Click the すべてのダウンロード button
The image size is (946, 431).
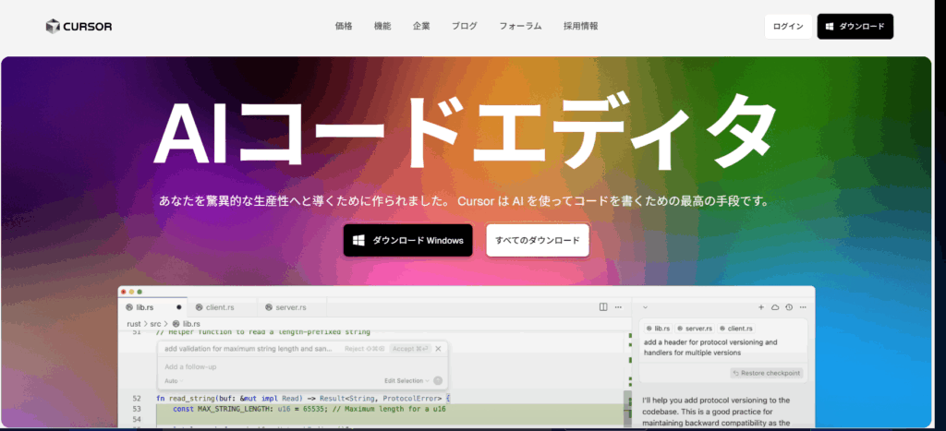[x=538, y=240]
